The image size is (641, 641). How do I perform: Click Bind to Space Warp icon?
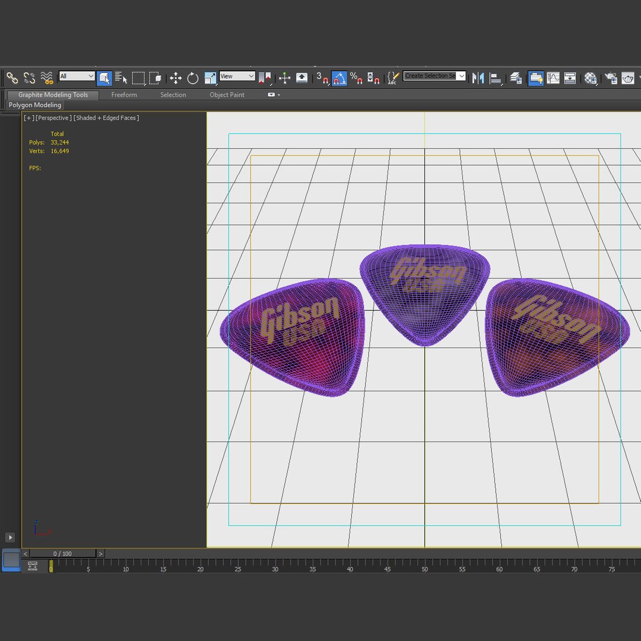[x=47, y=78]
